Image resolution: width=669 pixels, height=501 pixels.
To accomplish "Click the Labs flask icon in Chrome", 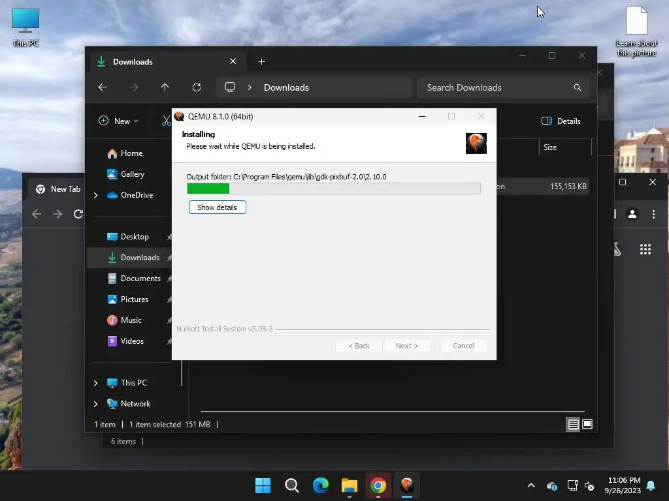I will tap(617, 249).
